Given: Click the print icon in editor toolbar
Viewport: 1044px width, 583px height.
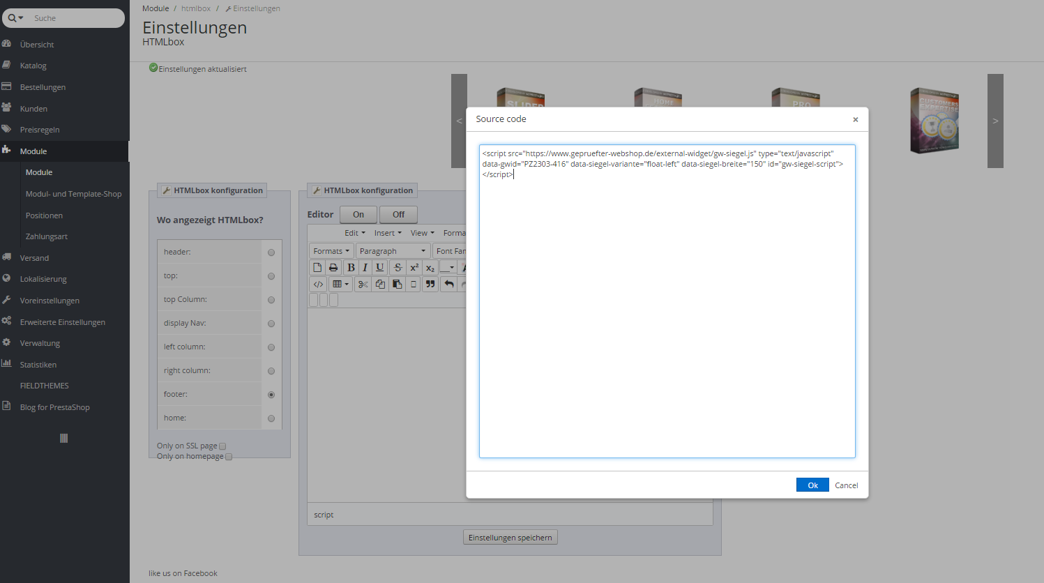Looking at the screenshot, I should [x=333, y=268].
